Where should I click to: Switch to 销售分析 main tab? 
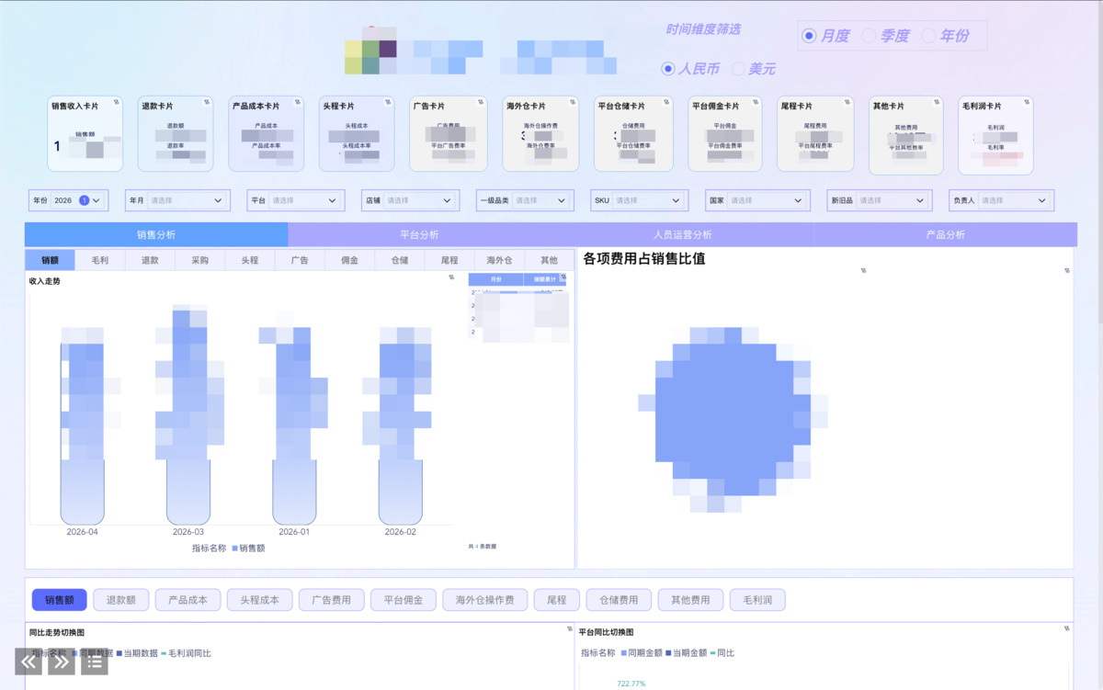(x=156, y=235)
